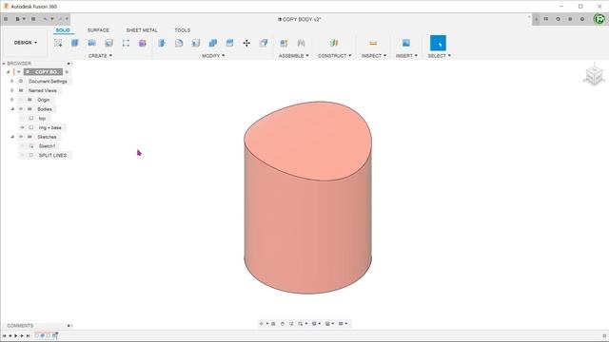Select the Combine tool
Image resolution: width=609 pixels, height=342 pixels.
(x=213, y=43)
